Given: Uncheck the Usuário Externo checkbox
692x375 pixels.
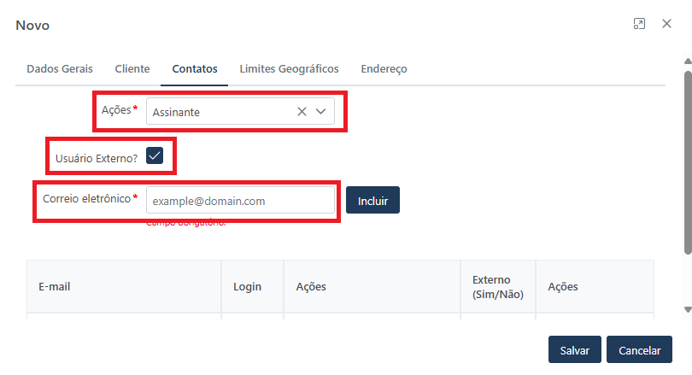Looking at the screenshot, I should (155, 155).
